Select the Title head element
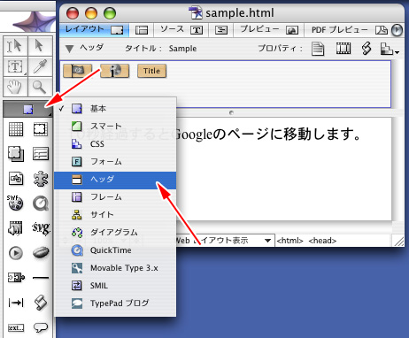 pyautogui.click(x=151, y=71)
